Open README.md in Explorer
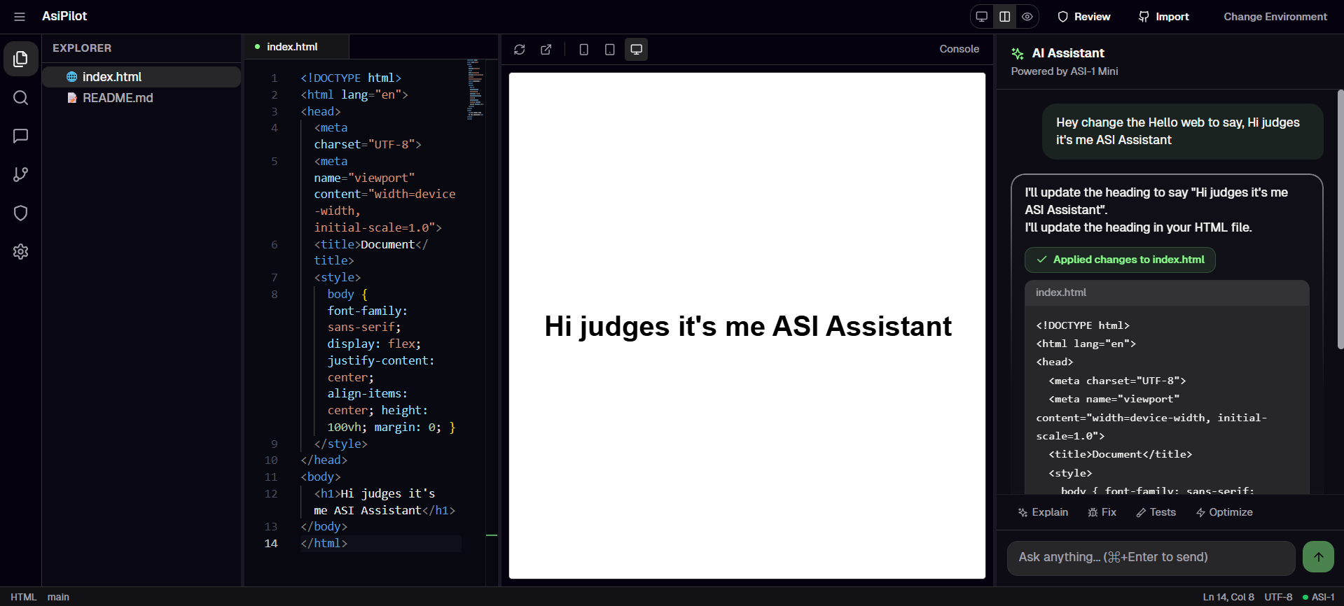The height and width of the screenshot is (606, 1344). (141, 98)
